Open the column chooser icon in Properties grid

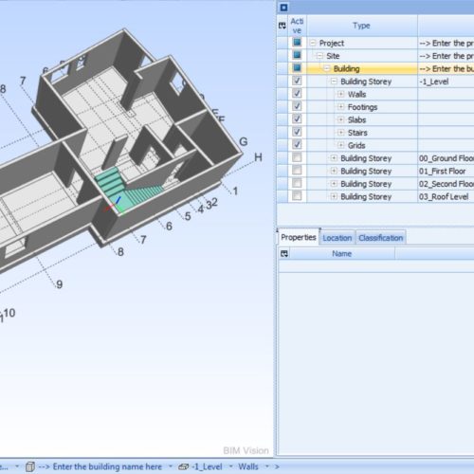point(284,253)
